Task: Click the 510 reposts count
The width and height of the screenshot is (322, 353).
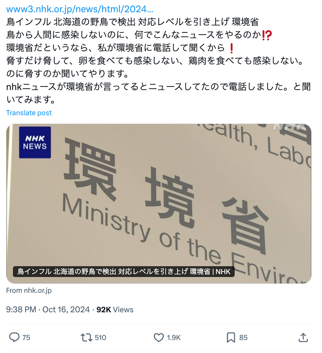Action: pos(100,338)
